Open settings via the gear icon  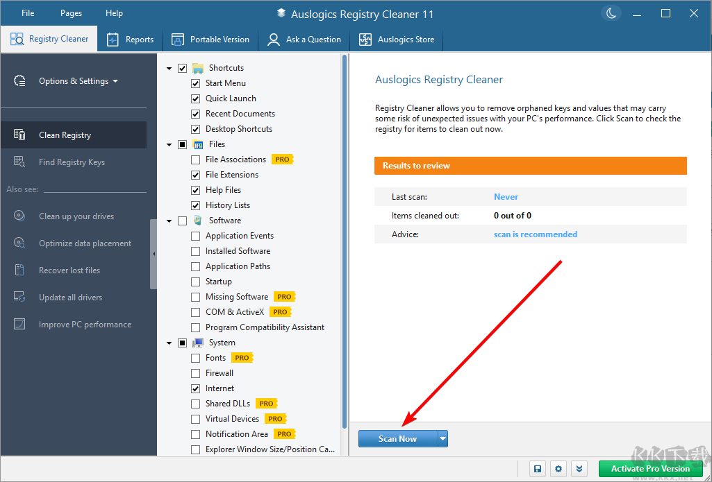[558, 469]
